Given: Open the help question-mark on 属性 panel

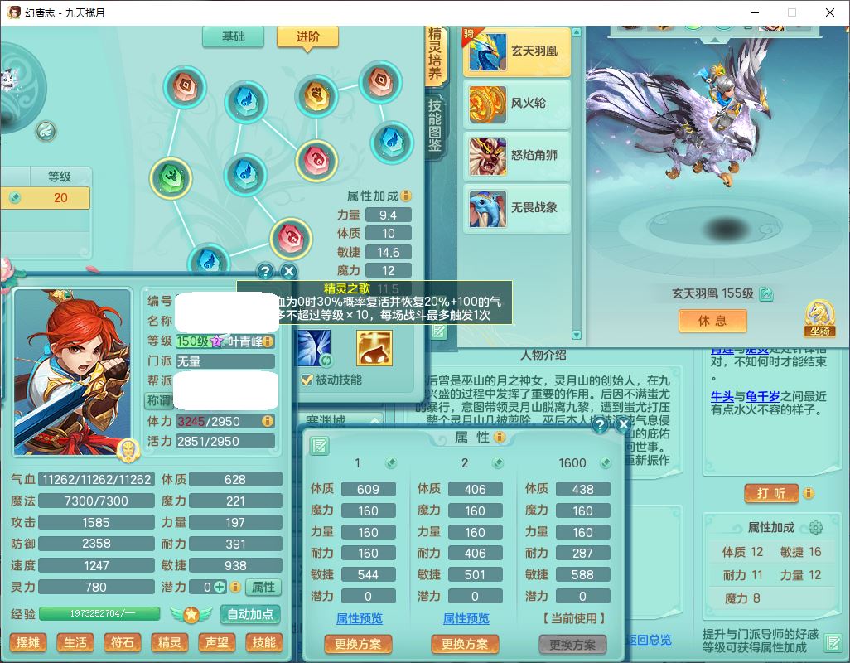Looking at the screenshot, I should (600, 425).
